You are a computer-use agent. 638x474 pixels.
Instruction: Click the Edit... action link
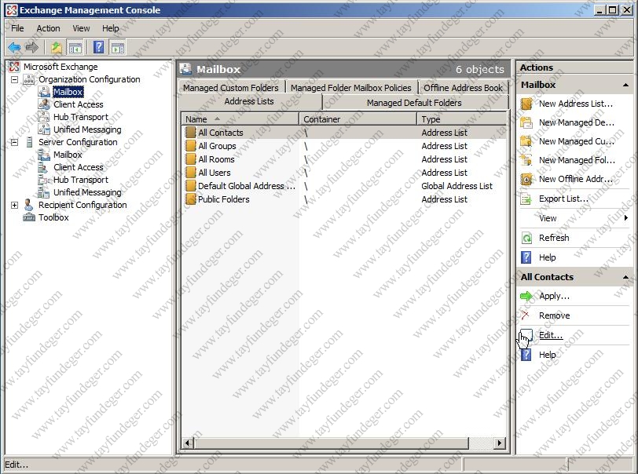pyautogui.click(x=551, y=335)
